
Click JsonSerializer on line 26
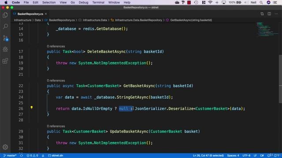151,108
